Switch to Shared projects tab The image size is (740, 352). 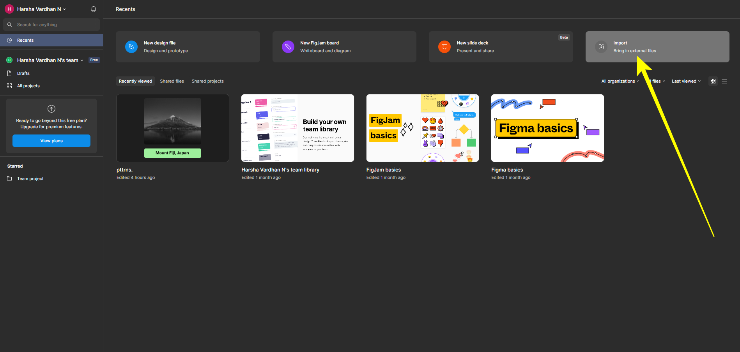click(208, 81)
